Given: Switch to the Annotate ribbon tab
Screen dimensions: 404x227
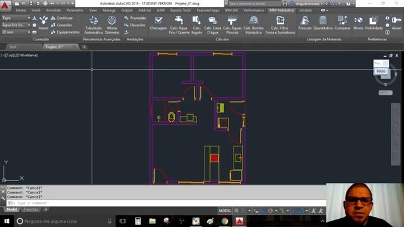Looking at the screenshot, I should pyautogui.click(x=53, y=10).
